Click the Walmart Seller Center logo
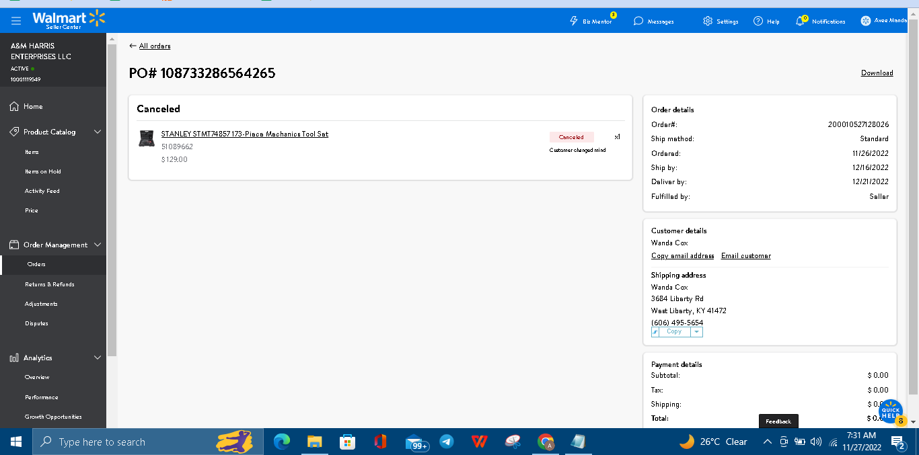The width and height of the screenshot is (919, 455). [69, 19]
